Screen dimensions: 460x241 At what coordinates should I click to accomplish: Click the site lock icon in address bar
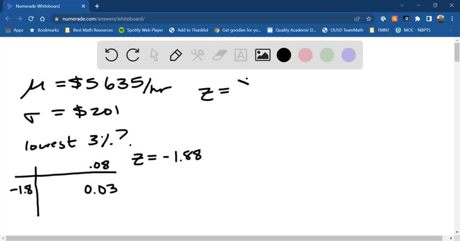coord(57,19)
